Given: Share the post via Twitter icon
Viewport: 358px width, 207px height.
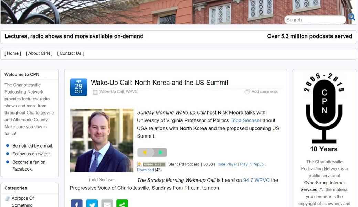Looking at the screenshot, I should click(x=92, y=203).
